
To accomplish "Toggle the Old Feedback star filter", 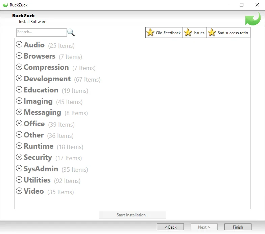I will [x=164, y=33].
